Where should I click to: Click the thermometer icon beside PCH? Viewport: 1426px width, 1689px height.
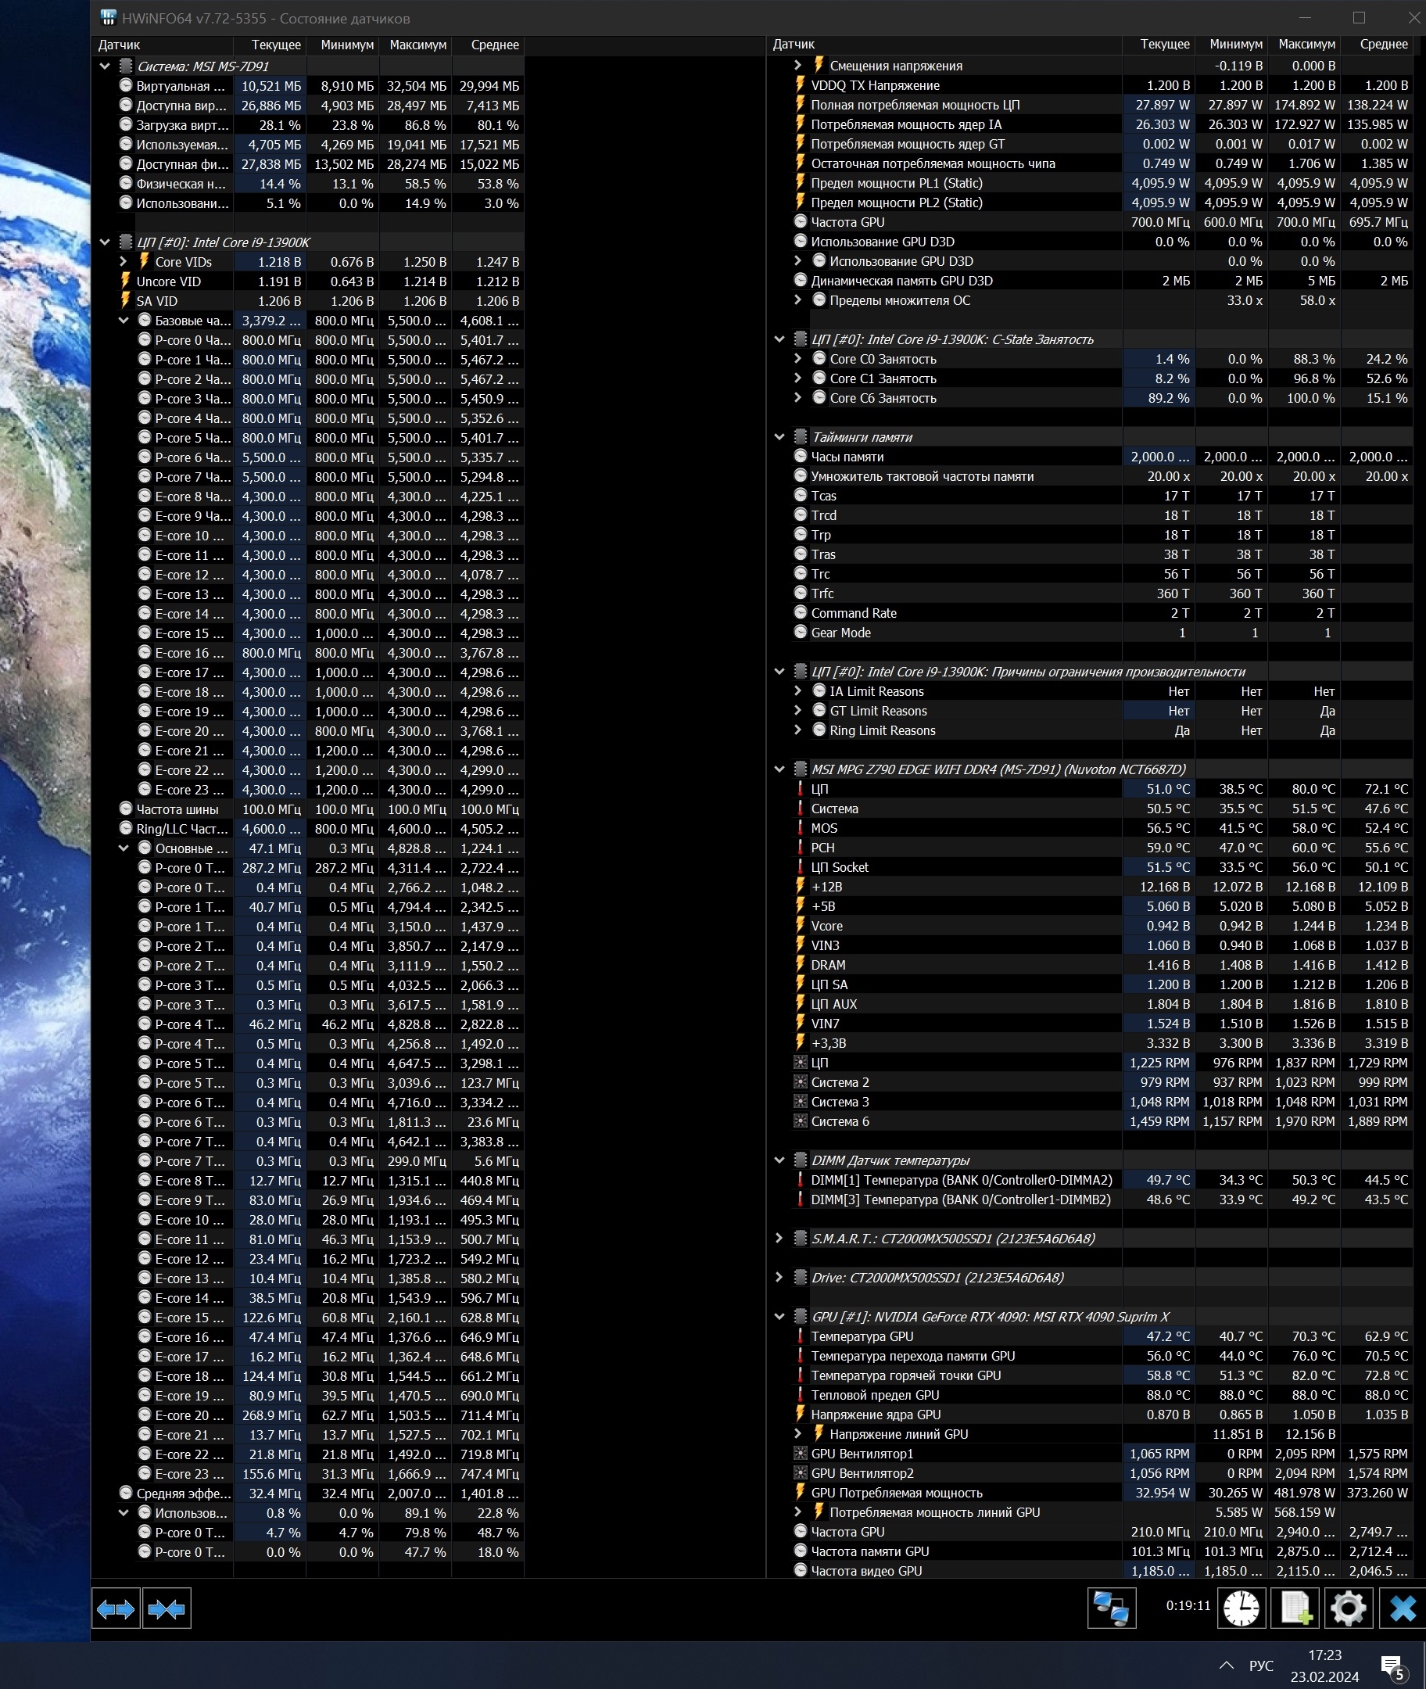[x=801, y=848]
